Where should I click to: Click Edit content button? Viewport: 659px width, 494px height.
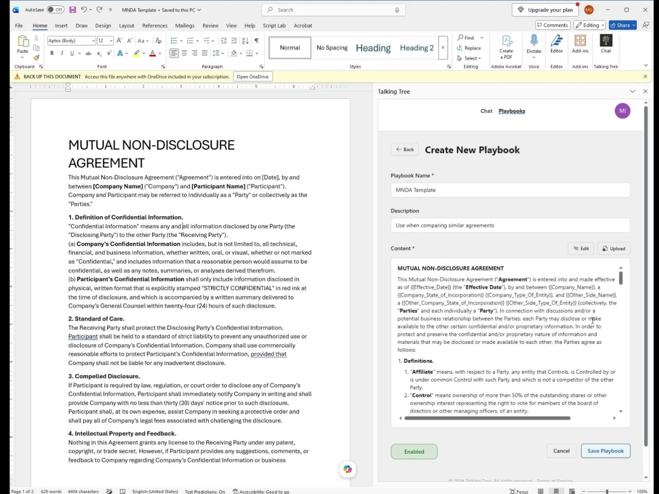coord(581,248)
